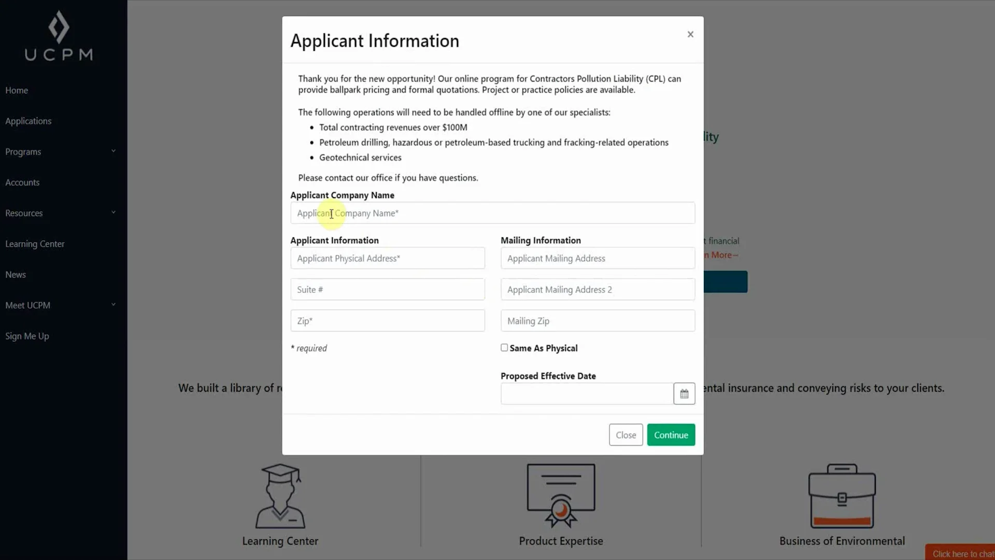Screen dimensions: 995x560
Task: Open the Accounts sidebar item
Action: [22, 183]
